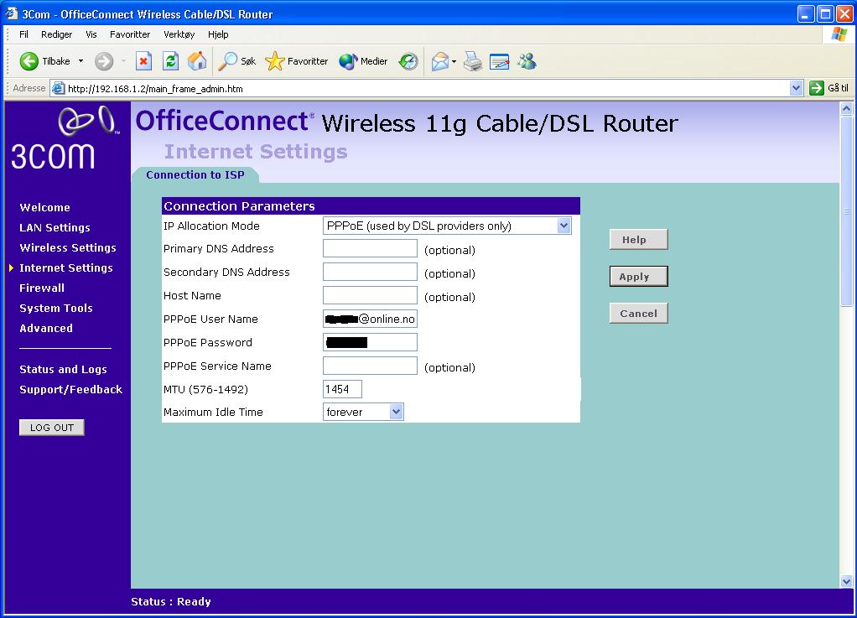Expand the address bar dropdown
Viewport: 857px width, 618px height.
tap(797, 88)
